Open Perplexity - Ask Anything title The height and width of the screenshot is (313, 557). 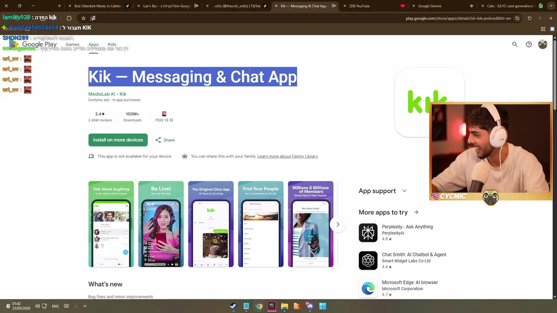pos(407,227)
